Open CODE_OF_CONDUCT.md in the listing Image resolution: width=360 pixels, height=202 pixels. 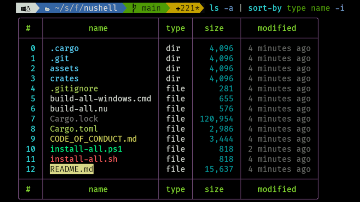click(x=93, y=139)
